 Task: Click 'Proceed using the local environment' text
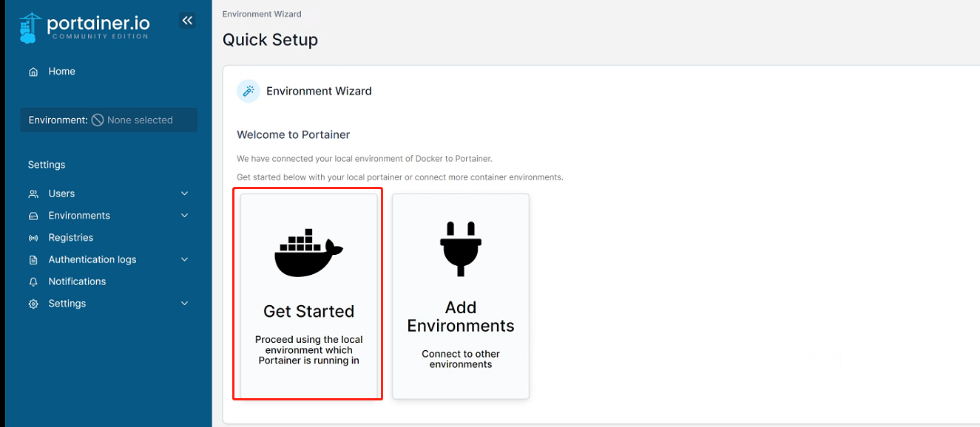[309, 350]
